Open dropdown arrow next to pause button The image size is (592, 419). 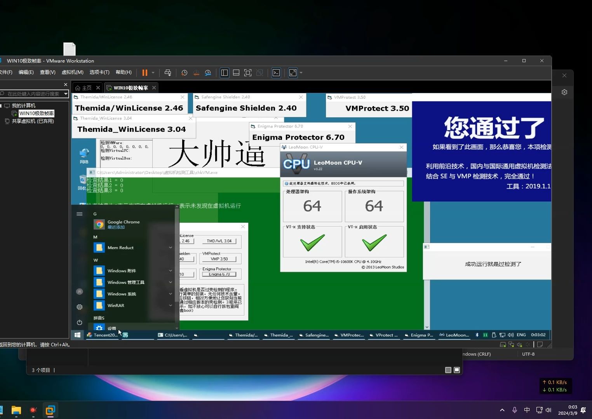click(153, 73)
